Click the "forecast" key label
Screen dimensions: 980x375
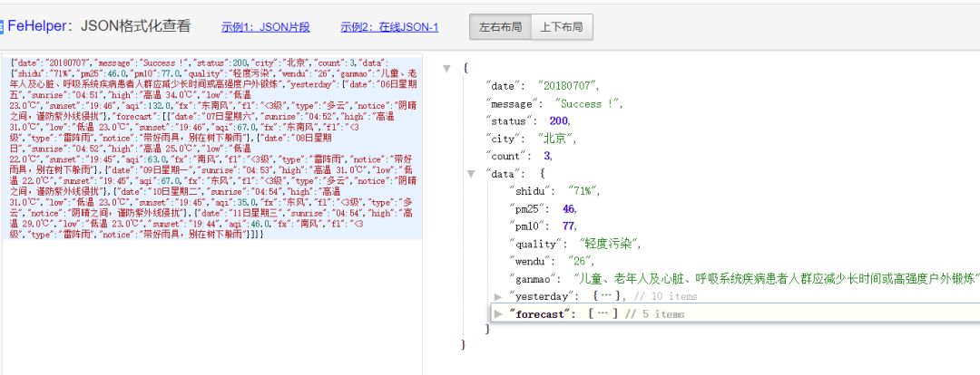[539, 314]
